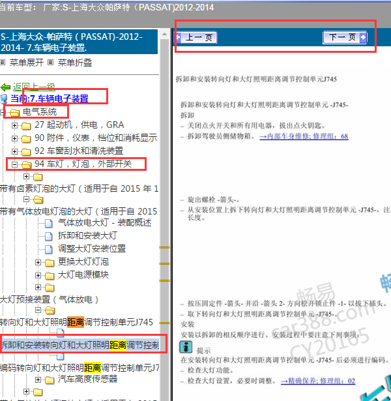
Task: Click panel header S-上海大众-帕萨特 title
Action: [79, 42]
